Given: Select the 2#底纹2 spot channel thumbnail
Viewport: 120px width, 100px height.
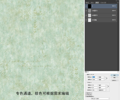Looking at the screenshot, I should click(x=90, y=15).
